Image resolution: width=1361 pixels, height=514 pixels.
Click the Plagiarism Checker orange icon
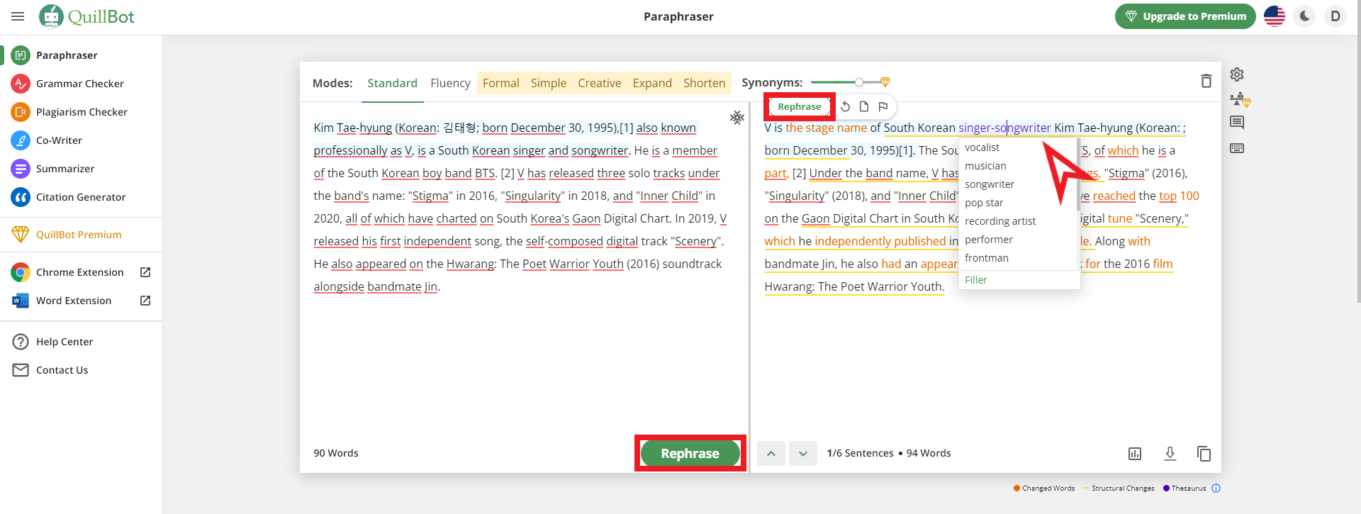(x=21, y=112)
